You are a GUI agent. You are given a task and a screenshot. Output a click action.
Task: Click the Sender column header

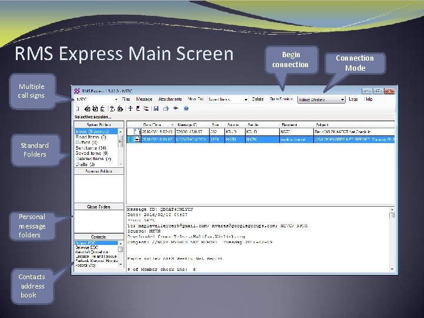[x=262, y=125]
